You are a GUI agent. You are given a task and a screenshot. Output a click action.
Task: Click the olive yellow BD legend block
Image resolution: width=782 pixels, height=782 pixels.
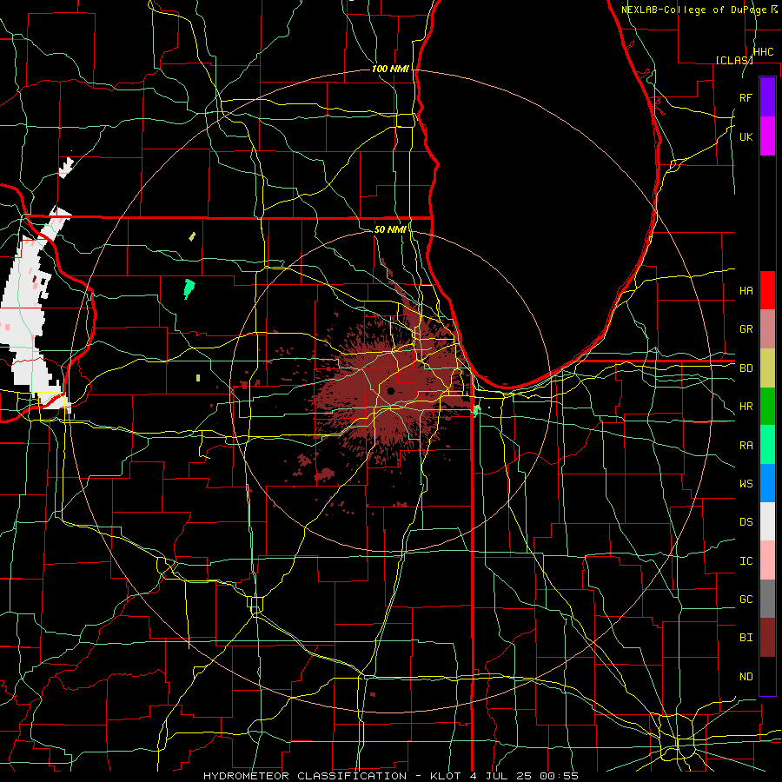pyautogui.click(x=767, y=368)
